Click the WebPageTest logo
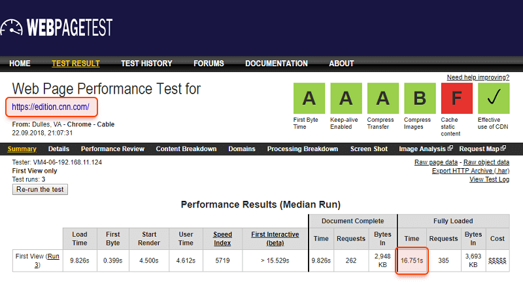 (56, 27)
